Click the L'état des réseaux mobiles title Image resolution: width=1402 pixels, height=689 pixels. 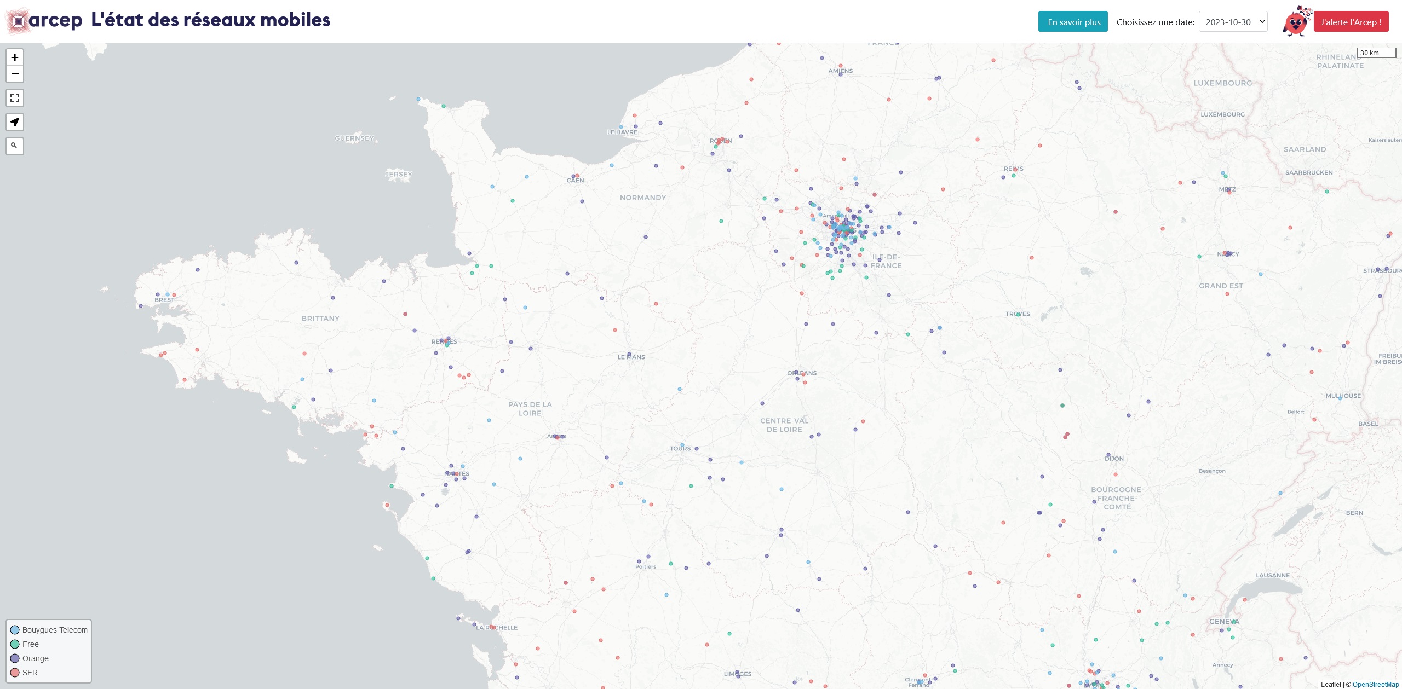[211, 20]
